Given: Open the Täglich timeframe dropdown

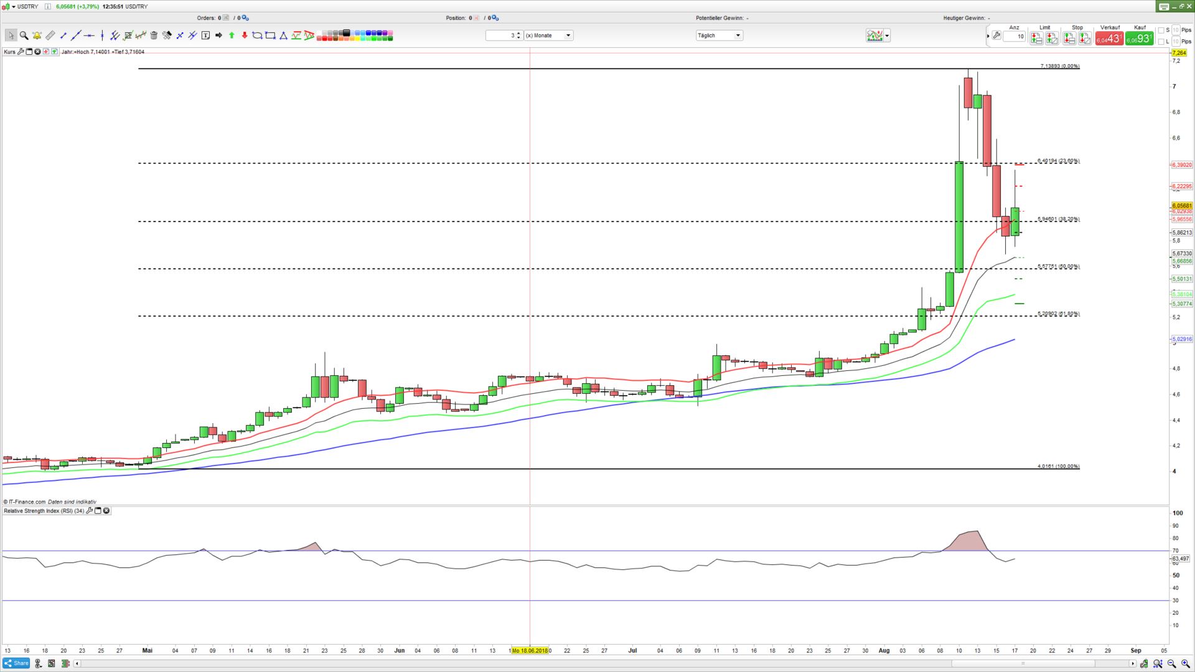Looking at the screenshot, I should (719, 35).
